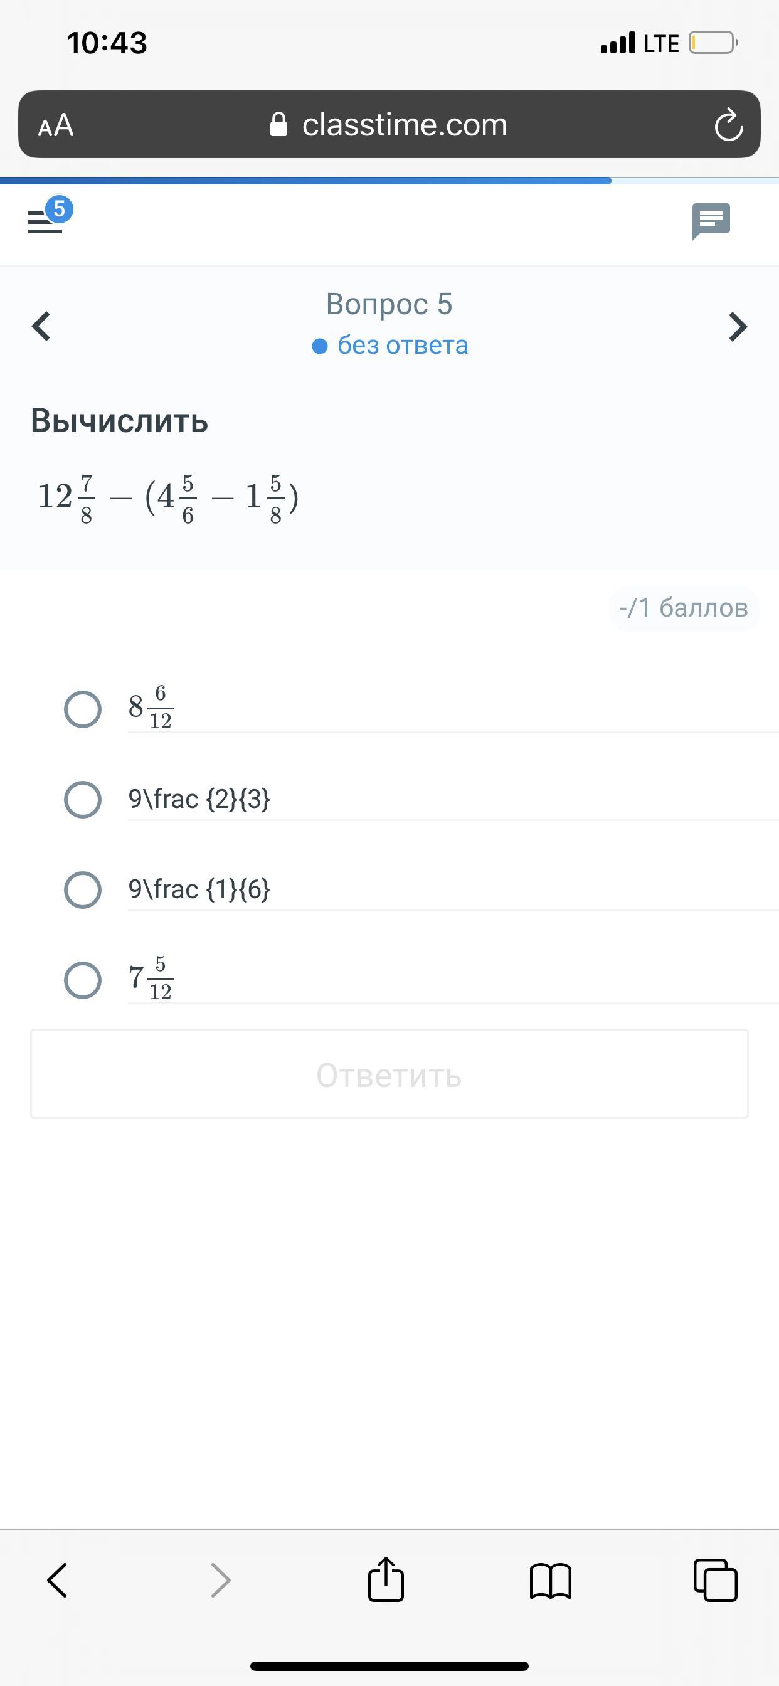The width and height of the screenshot is (779, 1686).
Task: Tap the Safari share icon
Action: coord(386,1579)
